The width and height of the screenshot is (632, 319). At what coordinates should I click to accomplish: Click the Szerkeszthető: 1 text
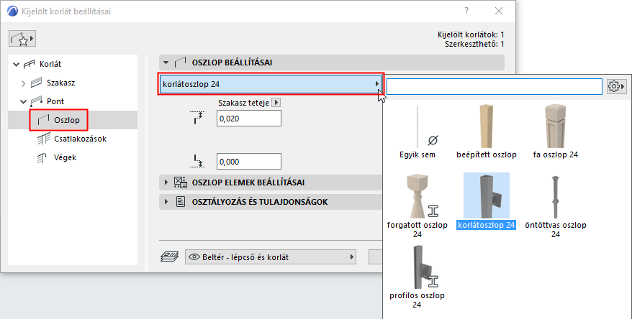tap(474, 45)
